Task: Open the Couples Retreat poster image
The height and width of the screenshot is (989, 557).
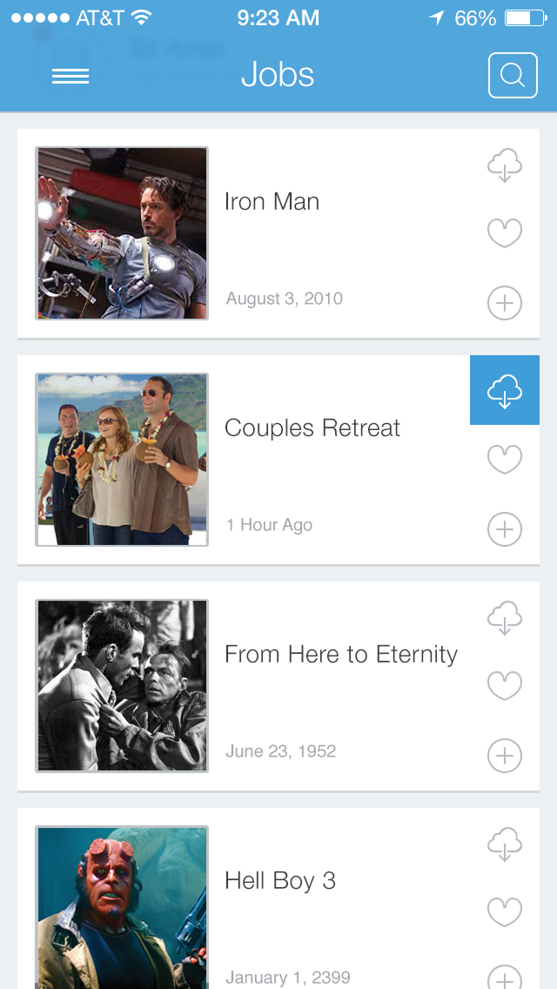Action: pos(122,460)
